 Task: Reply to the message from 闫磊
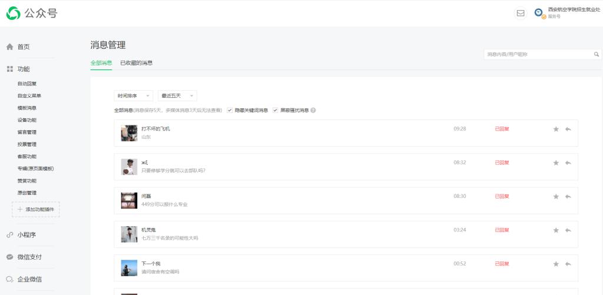(x=568, y=197)
